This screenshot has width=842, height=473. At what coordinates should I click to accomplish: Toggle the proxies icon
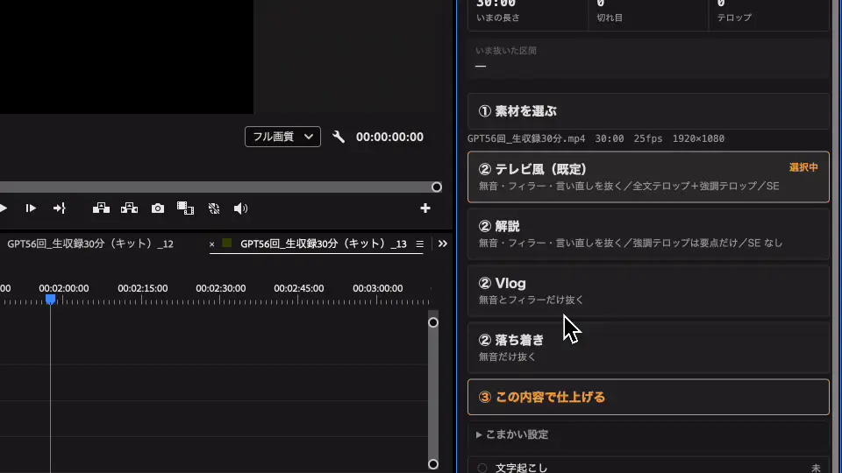pyautogui.click(x=214, y=208)
